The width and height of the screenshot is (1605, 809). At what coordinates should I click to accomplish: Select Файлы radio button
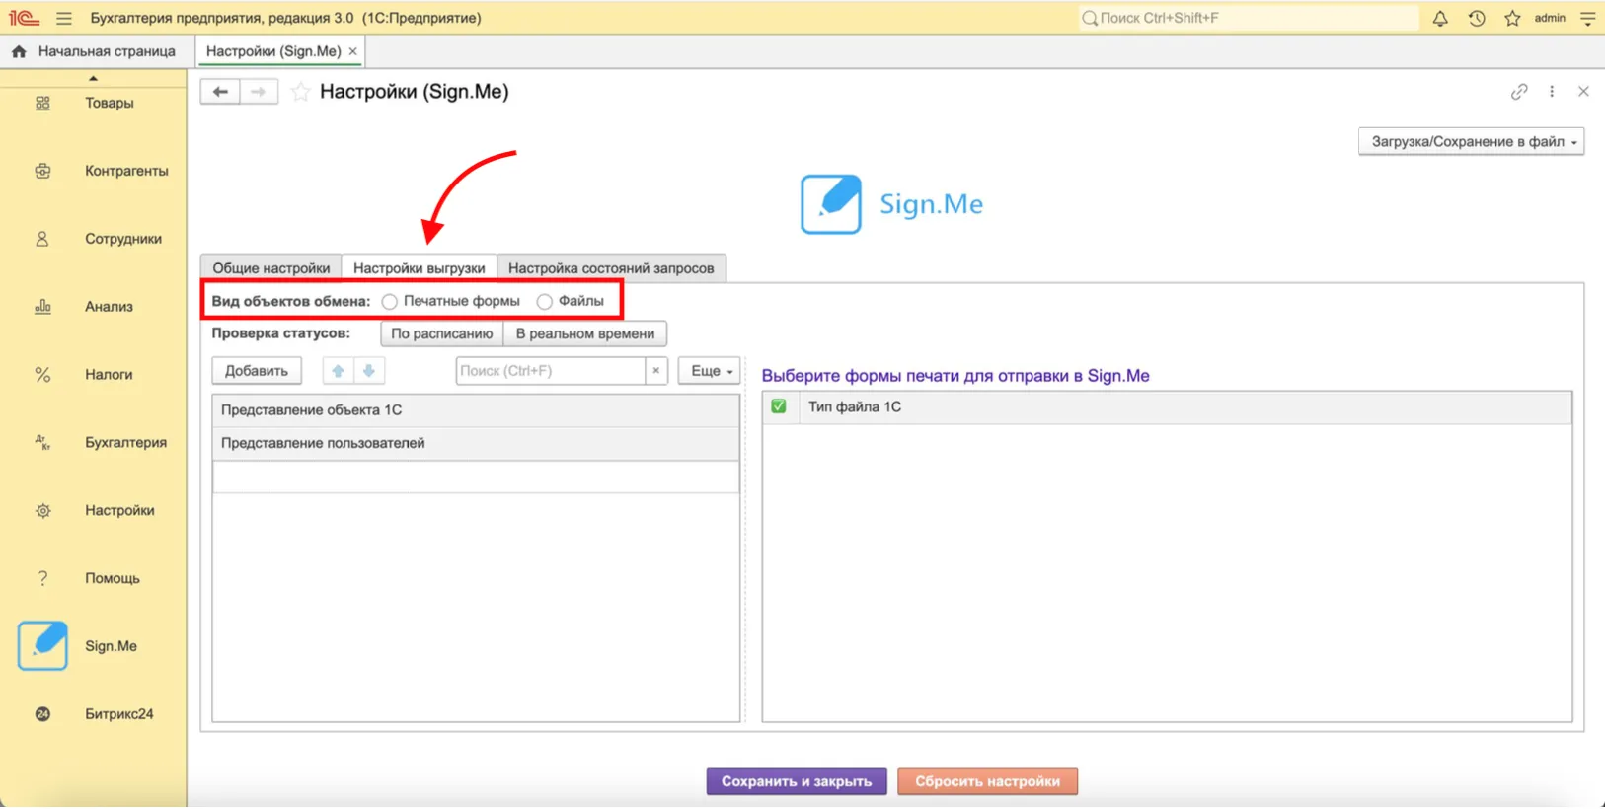click(x=545, y=302)
